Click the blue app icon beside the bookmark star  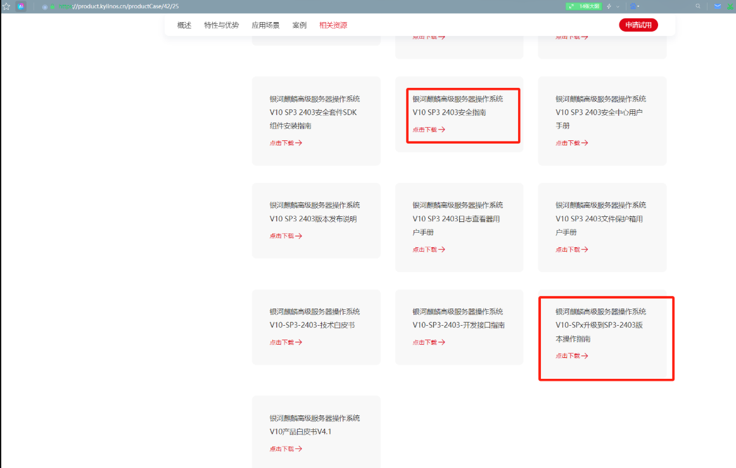[21, 6]
